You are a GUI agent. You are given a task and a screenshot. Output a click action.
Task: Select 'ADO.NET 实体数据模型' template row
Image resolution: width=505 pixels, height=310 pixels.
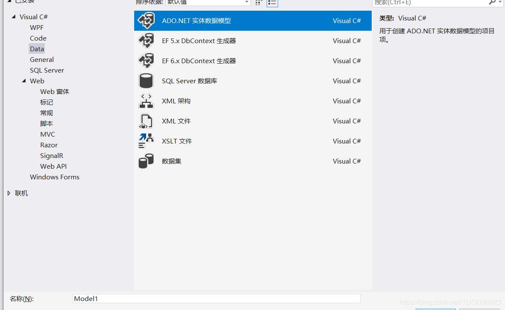click(253, 20)
